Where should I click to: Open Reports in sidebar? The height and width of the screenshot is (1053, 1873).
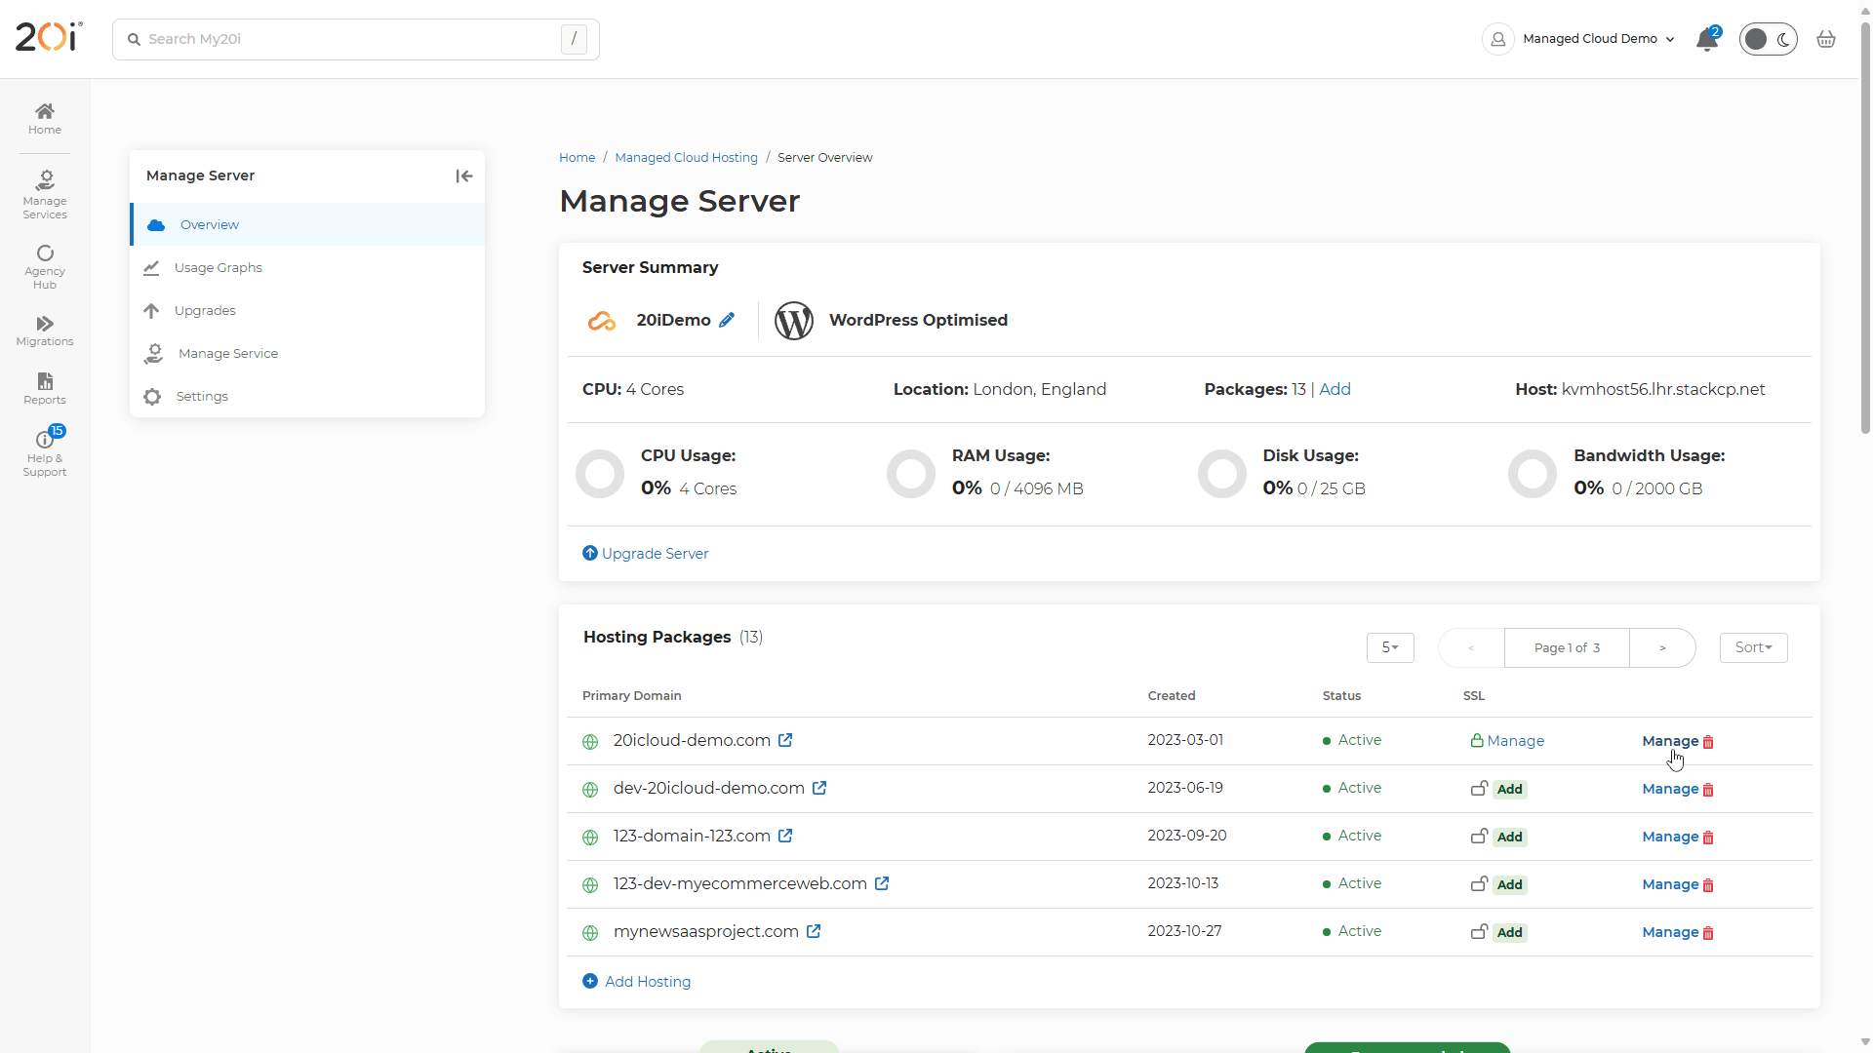tap(45, 388)
